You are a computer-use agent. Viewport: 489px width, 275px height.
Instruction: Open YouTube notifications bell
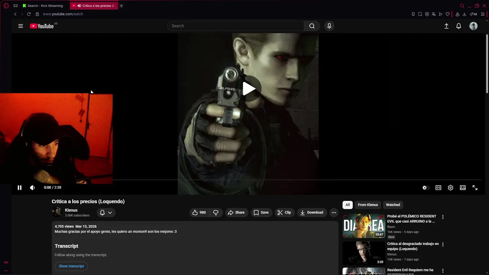point(459,26)
